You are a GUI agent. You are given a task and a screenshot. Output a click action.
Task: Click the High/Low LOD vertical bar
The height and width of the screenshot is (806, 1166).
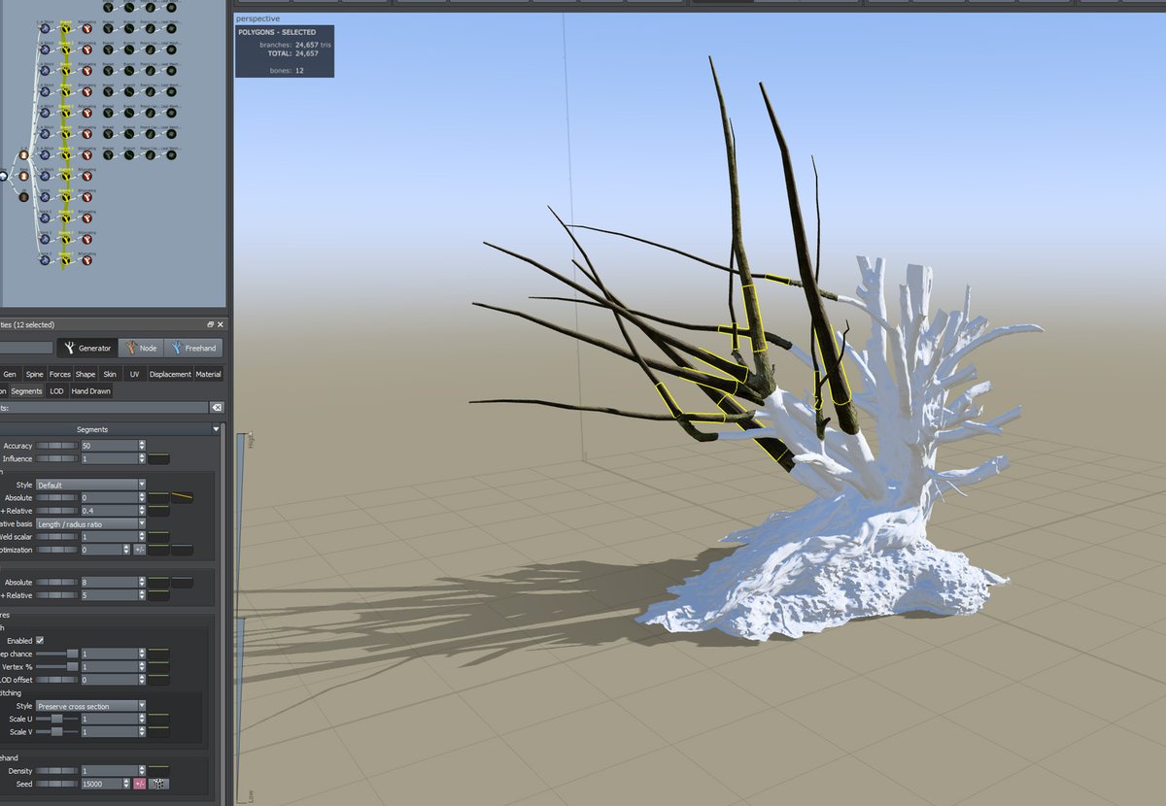[241, 617]
